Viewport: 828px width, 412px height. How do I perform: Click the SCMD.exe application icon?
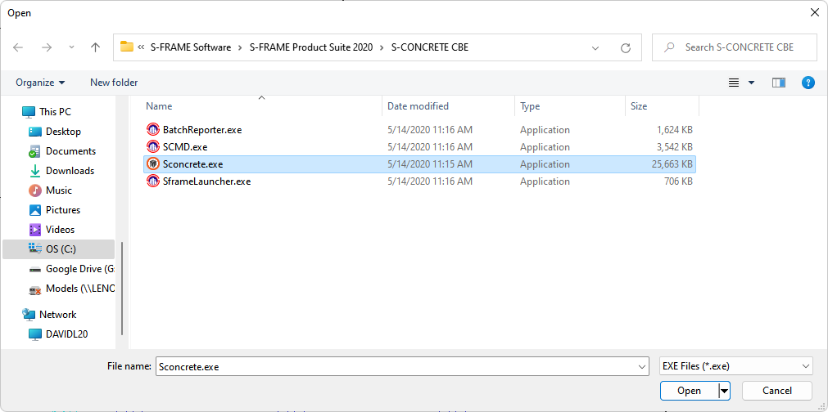153,147
